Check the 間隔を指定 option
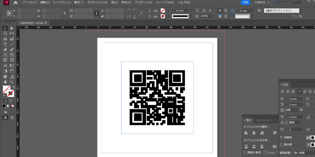 (245, 152)
